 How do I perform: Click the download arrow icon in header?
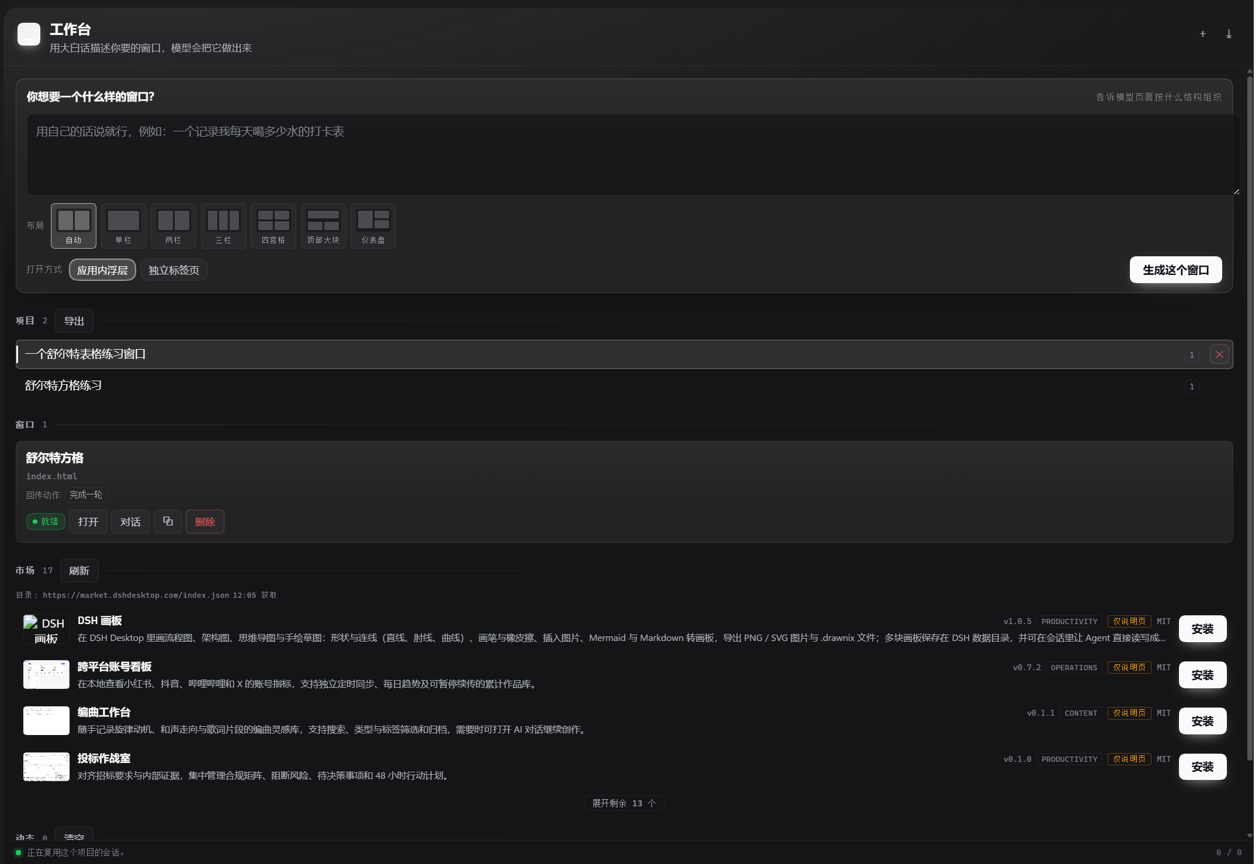(x=1229, y=34)
